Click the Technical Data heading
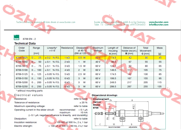 (x=25, y=44)
